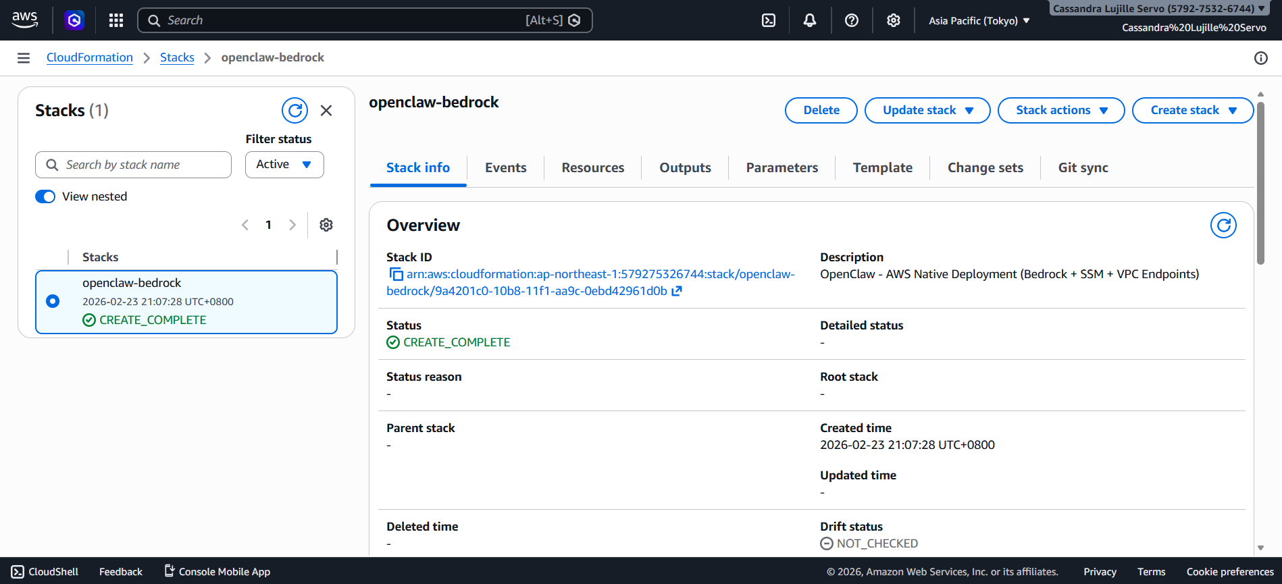This screenshot has width=1282, height=584.
Task: Open the Stacks breadcrumb link
Action: [x=177, y=58]
